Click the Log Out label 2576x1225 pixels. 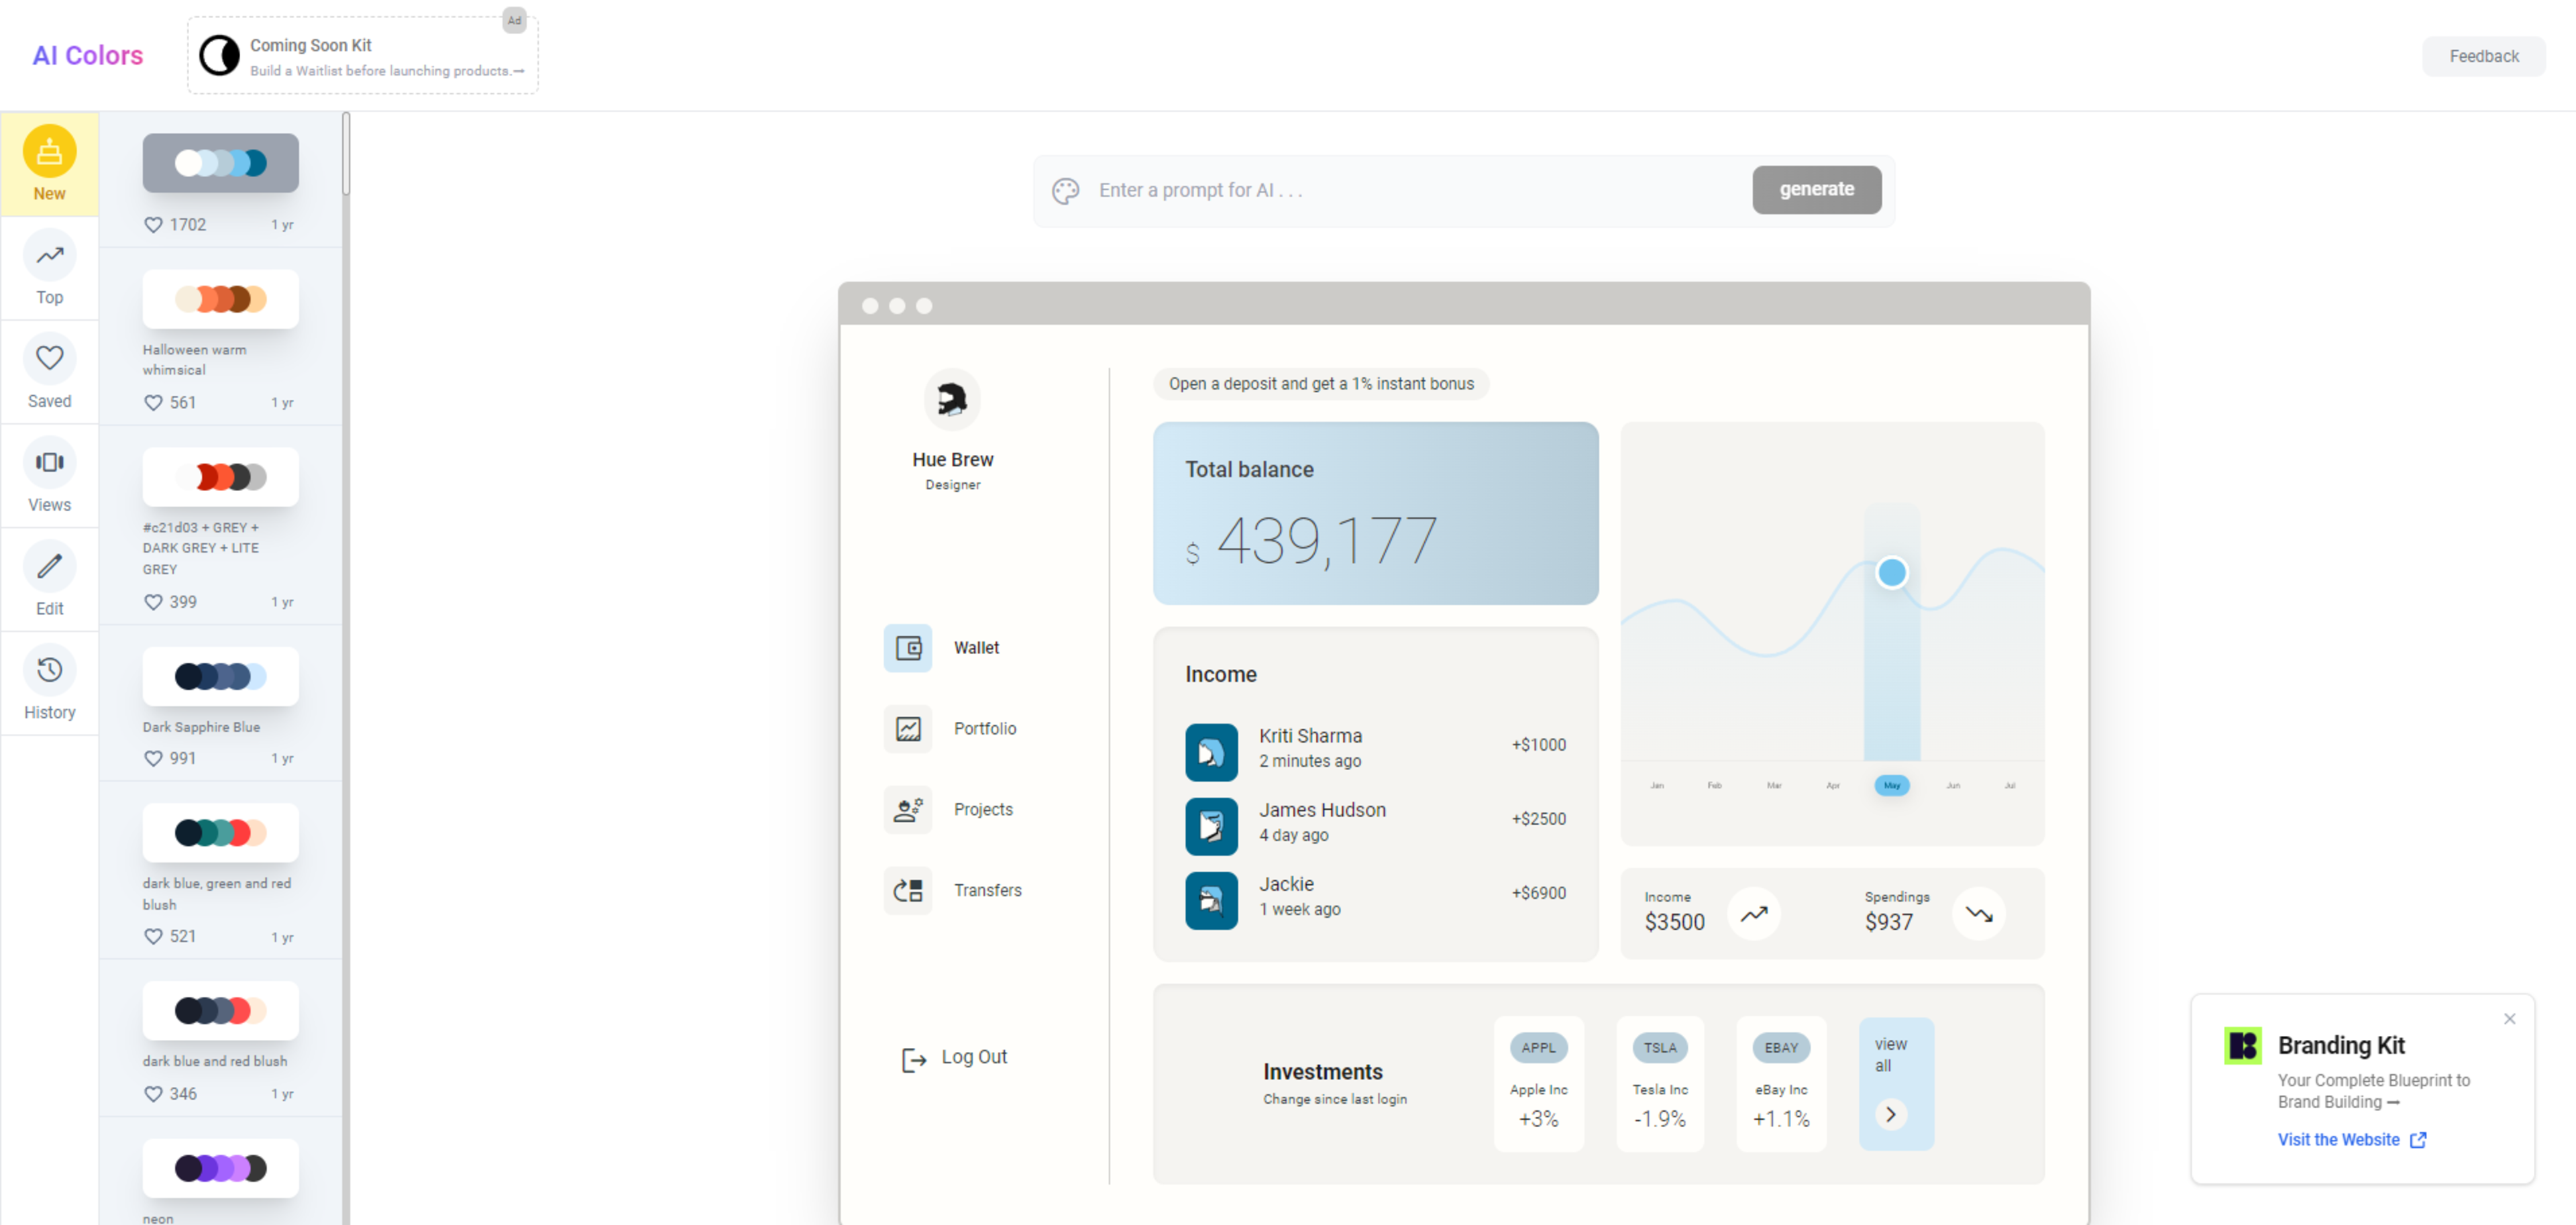pyautogui.click(x=974, y=1057)
